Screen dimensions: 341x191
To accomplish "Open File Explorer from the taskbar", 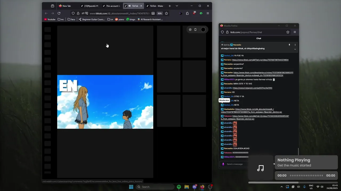I will tap(186, 187).
